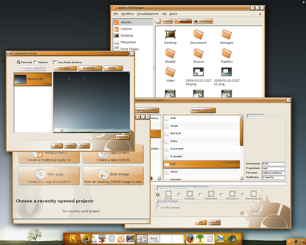Click the root drive icon in the path bar
The width and height of the screenshot is (306, 245).
click(x=158, y=21)
